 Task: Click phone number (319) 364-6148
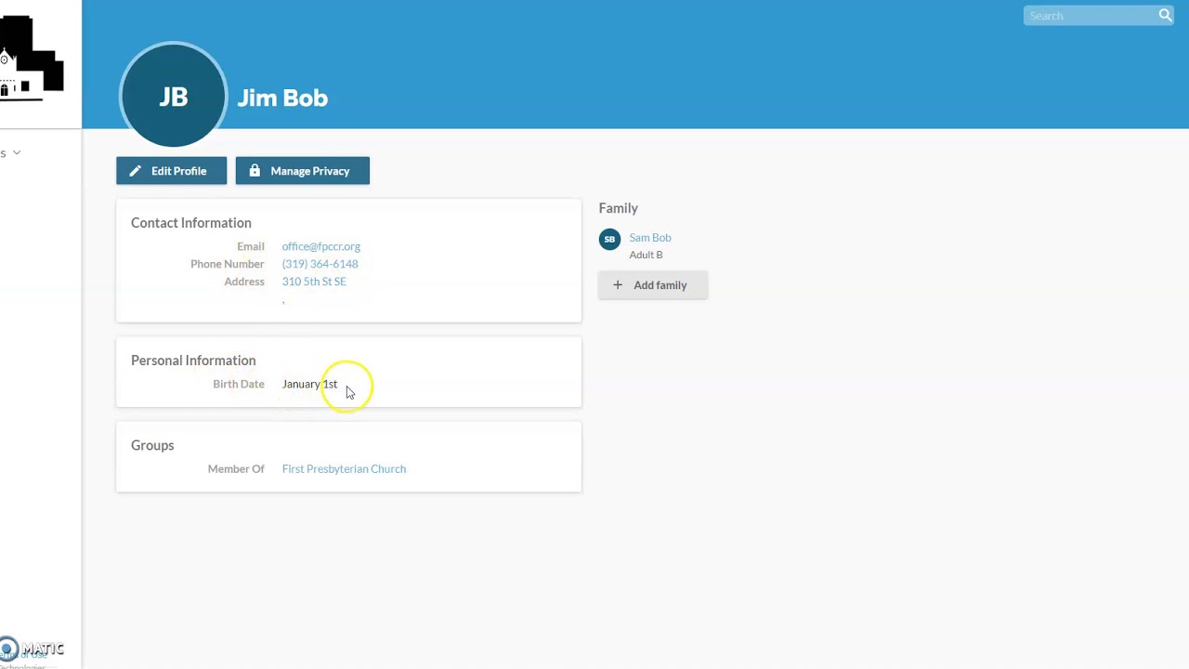(320, 264)
